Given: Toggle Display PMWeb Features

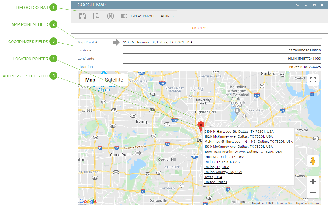Looking at the screenshot, I should 124,16.
